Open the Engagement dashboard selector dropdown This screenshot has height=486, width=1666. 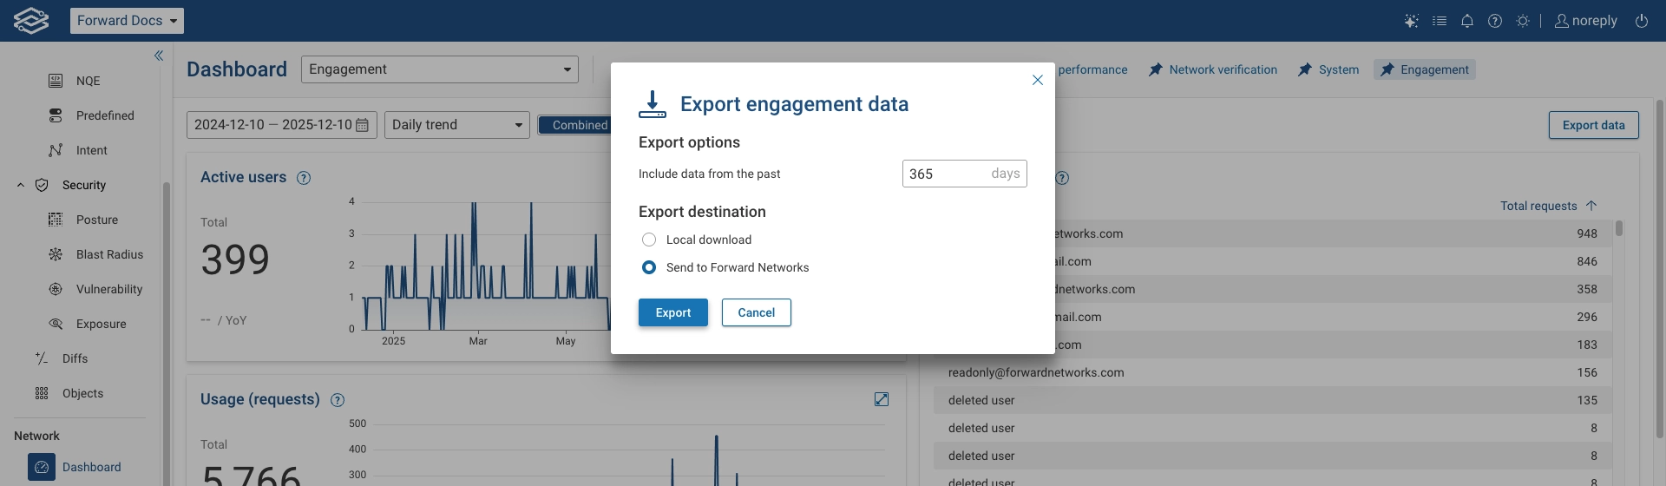(440, 69)
